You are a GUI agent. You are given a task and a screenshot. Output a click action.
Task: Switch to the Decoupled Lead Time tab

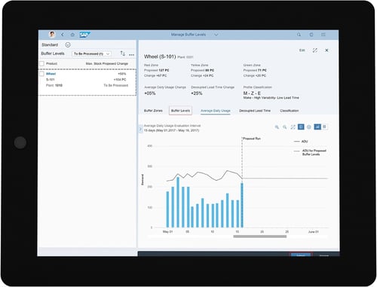click(x=255, y=111)
